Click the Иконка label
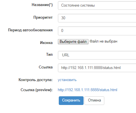The image size is (136, 113). [46, 43]
